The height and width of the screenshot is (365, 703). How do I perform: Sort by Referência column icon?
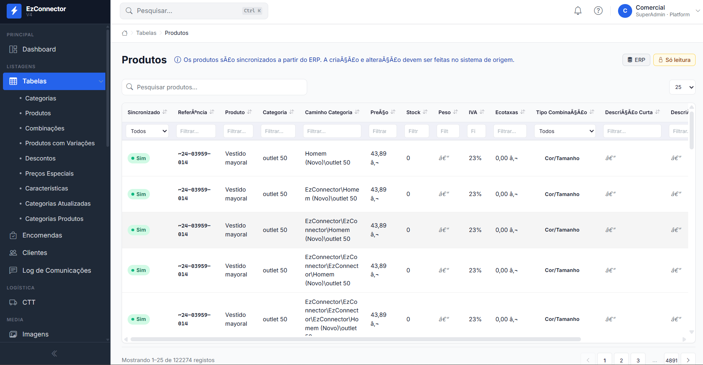pos(212,112)
